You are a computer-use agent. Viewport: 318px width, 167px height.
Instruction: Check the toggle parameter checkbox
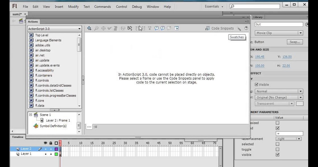pyautogui.click(x=277, y=150)
